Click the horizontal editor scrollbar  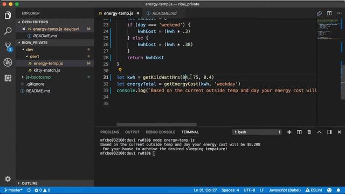click(x=156, y=124)
